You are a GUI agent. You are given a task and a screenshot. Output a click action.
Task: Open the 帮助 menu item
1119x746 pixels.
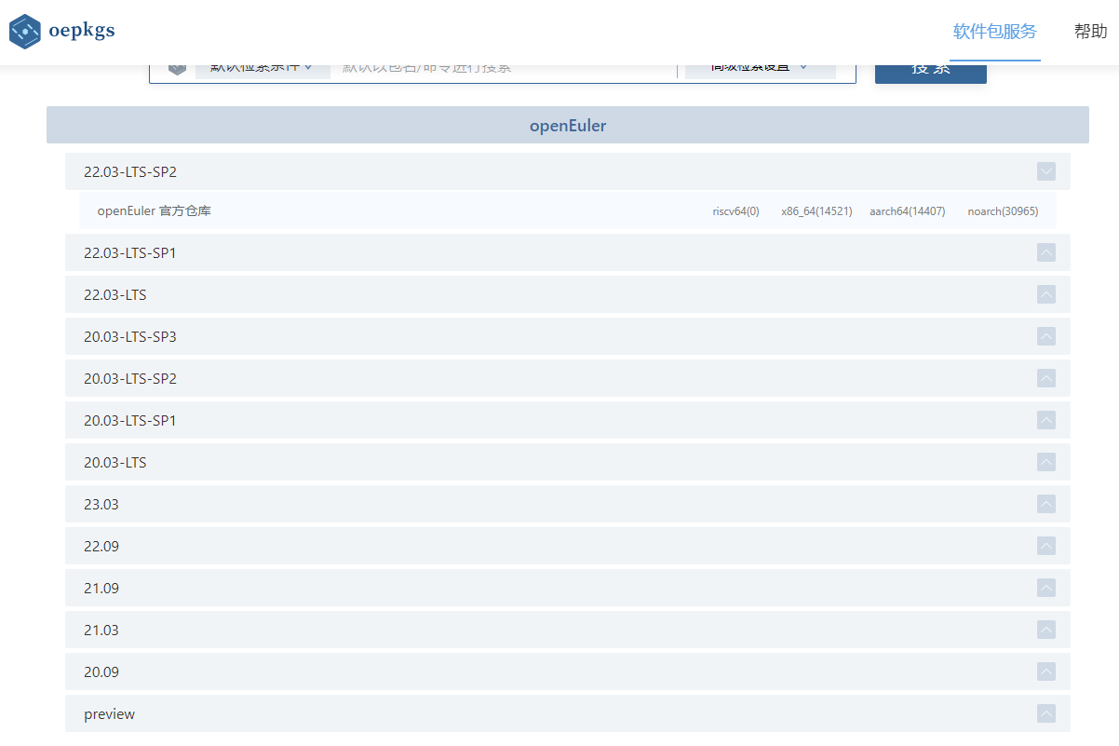click(x=1090, y=32)
